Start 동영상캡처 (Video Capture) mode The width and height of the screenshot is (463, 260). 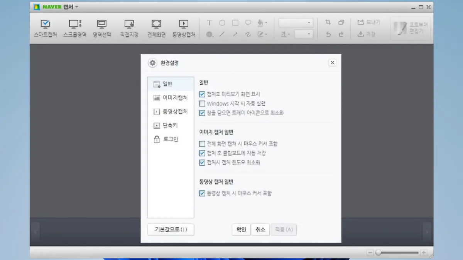184,28
